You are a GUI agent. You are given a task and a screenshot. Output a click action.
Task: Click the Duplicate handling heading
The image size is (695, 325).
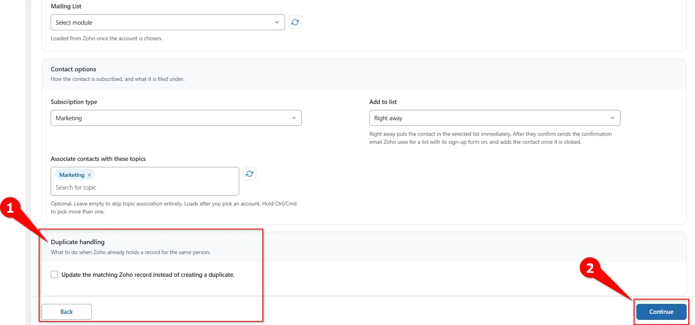78,242
